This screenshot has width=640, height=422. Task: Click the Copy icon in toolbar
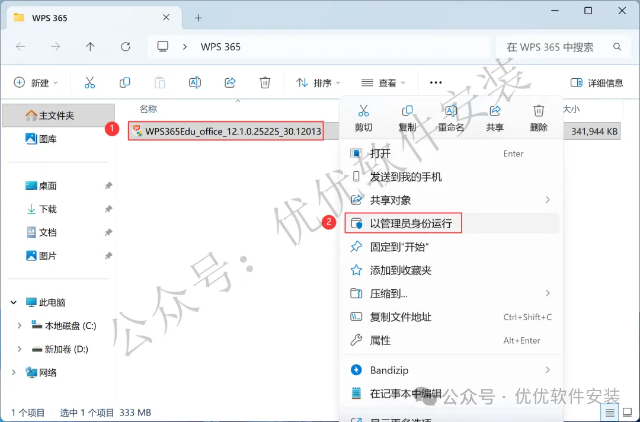coord(125,83)
